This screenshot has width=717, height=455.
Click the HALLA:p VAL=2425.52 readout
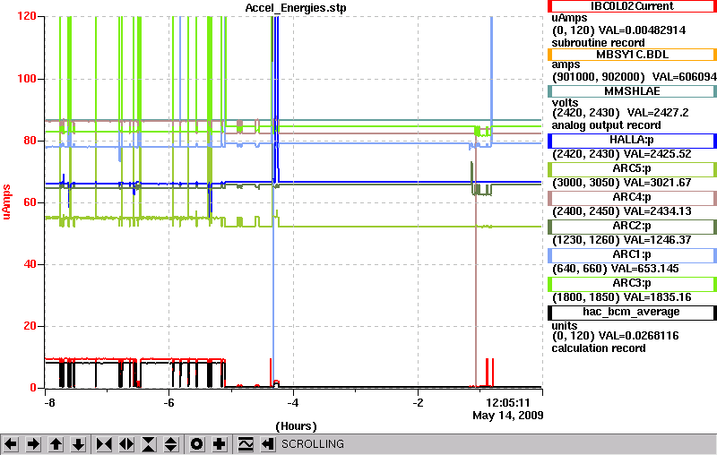[x=621, y=154]
